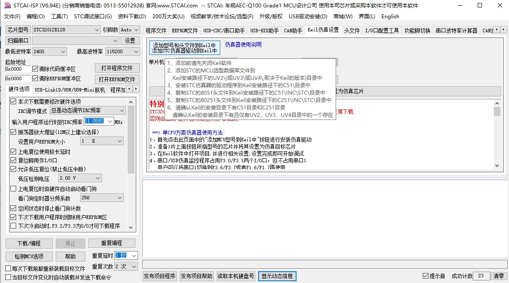This screenshot has width=509, height=283.
Task: Open 工具(T) menu
Action: point(59,16)
